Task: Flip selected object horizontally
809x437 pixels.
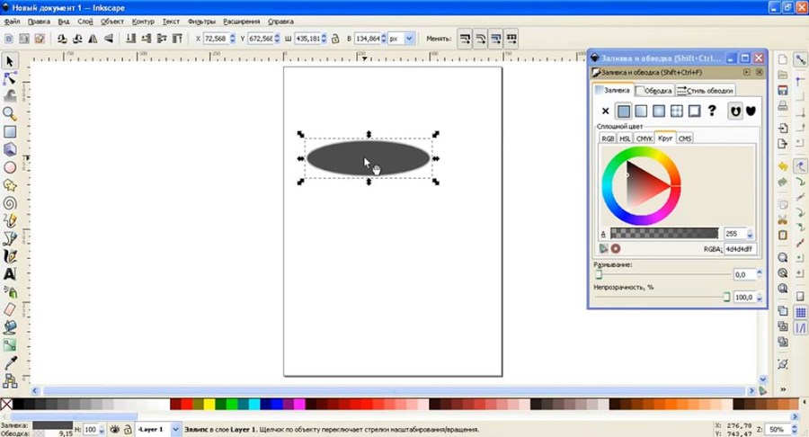Action: (93, 39)
